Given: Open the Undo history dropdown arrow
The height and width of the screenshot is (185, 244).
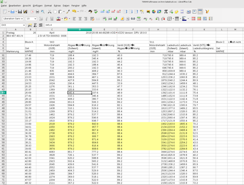Looking at the screenshot, I should coord(78,12).
